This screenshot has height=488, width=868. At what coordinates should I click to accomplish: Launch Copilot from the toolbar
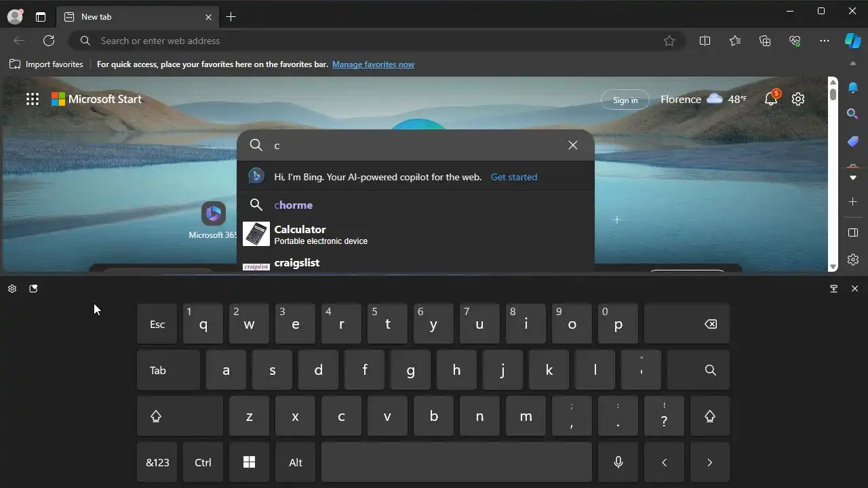point(852,41)
